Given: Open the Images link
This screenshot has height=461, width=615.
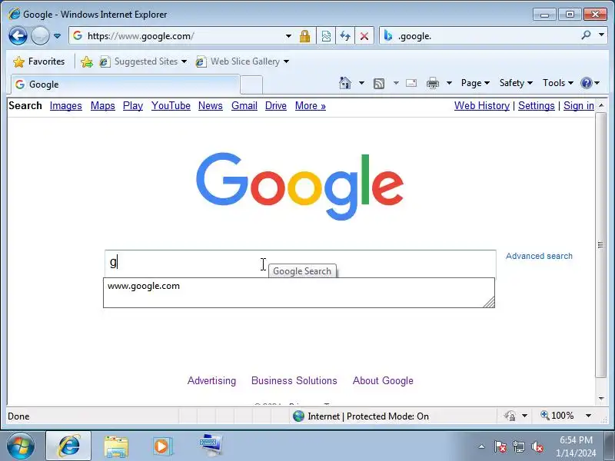Looking at the screenshot, I should pos(66,106).
